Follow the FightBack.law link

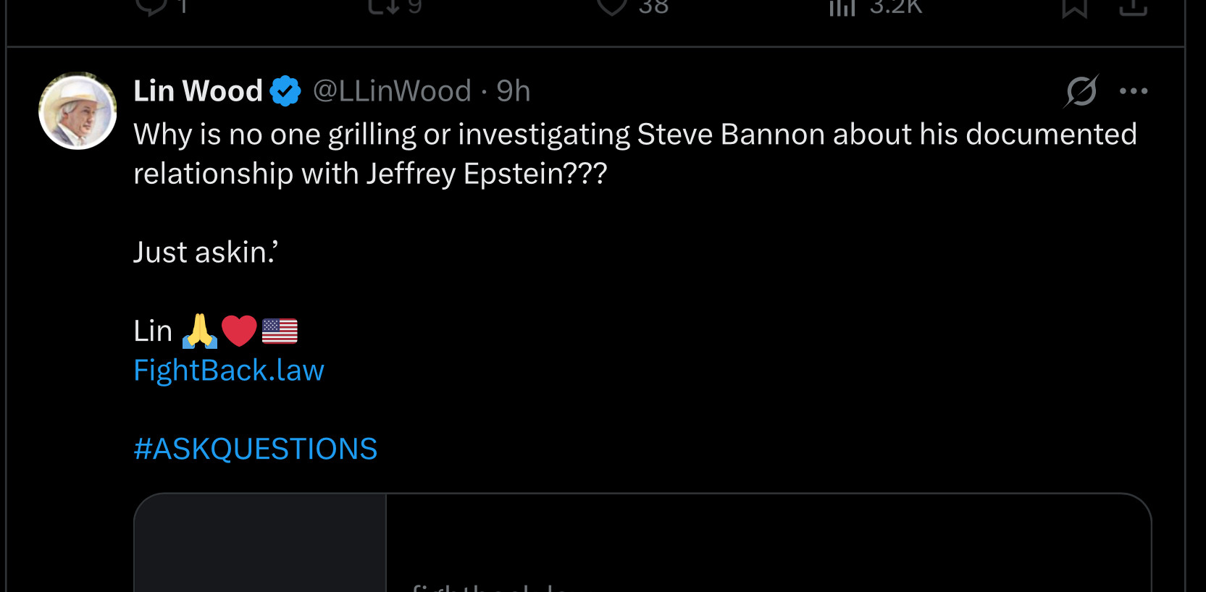pos(229,371)
